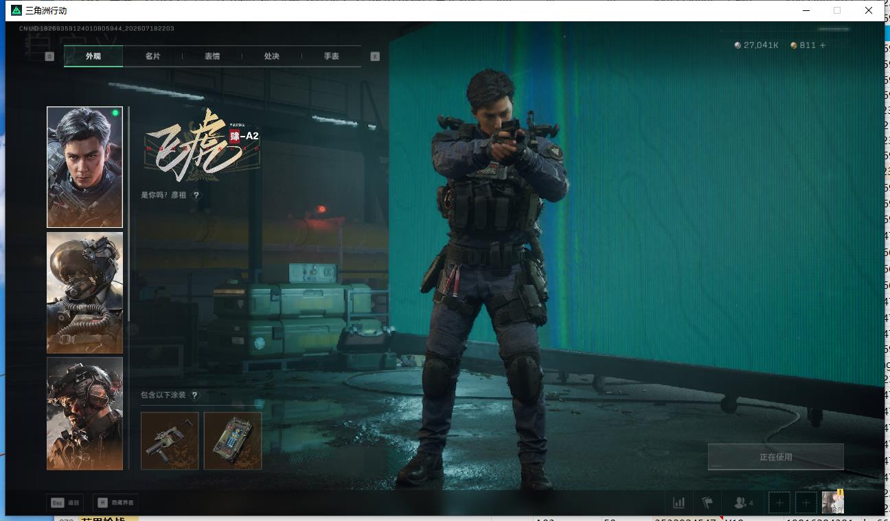
Task: Open the statistics bar chart icon
Action: click(678, 503)
